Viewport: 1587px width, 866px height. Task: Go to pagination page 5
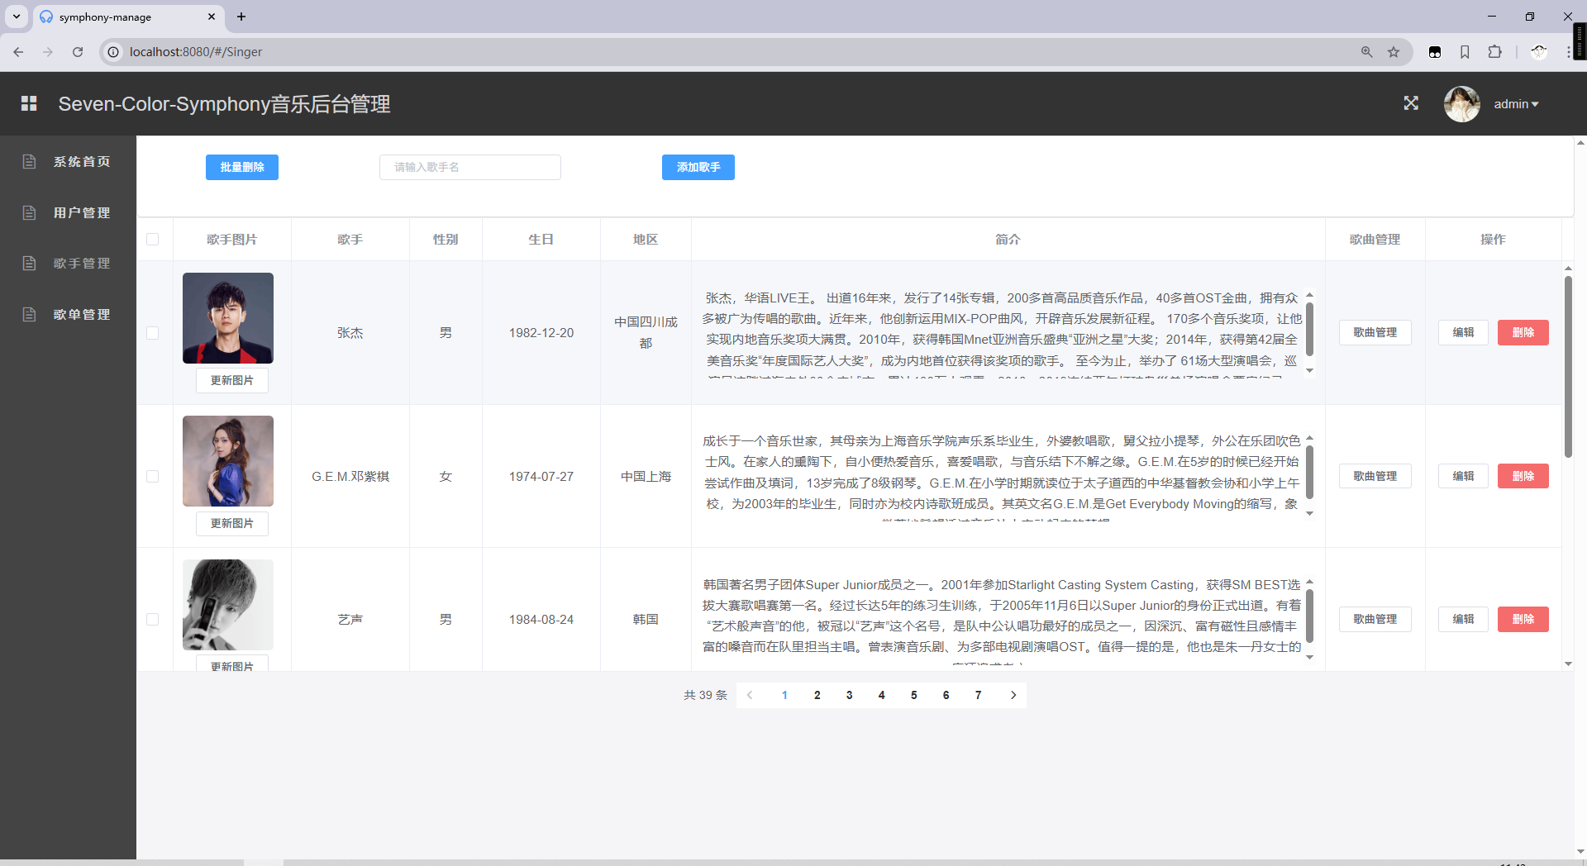(913, 695)
